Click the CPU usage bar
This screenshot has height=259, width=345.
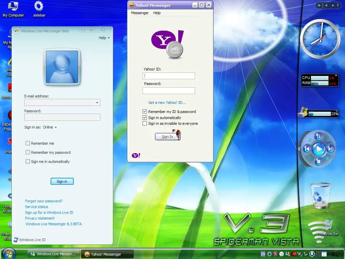click(320, 78)
